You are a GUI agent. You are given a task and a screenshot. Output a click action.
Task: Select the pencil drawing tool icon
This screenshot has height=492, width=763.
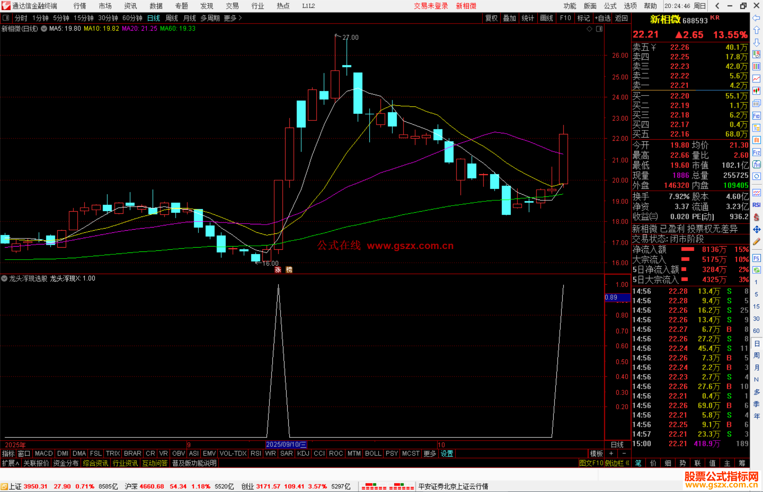tap(756, 242)
